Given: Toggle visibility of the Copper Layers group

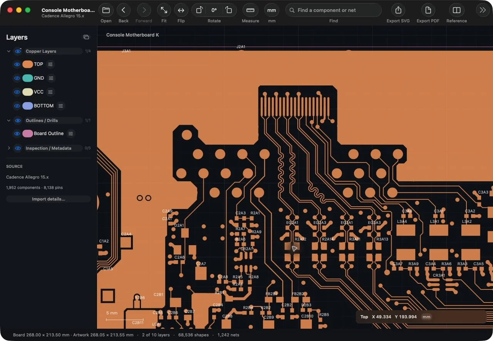Looking at the screenshot, I should 18,51.
